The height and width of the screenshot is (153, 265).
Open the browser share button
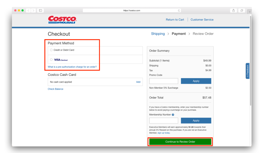pyautogui.click(x=233, y=10)
